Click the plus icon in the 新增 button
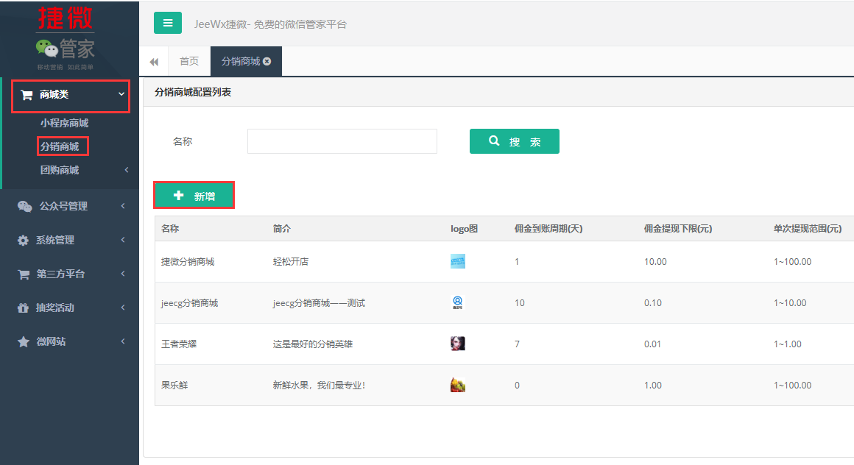854x465 pixels. [x=179, y=196]
